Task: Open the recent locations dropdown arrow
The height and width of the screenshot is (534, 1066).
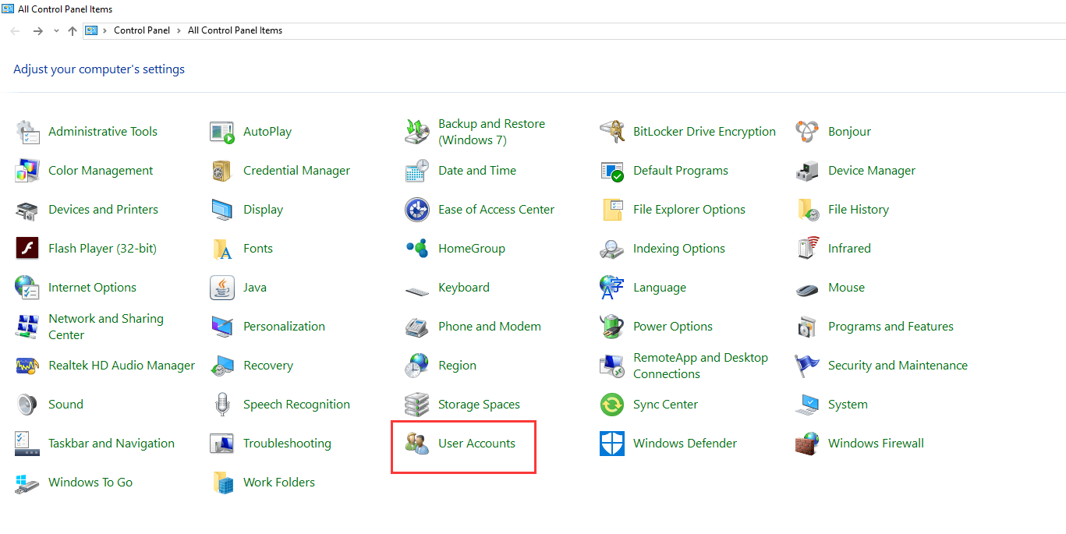Action: pyautogui.click(x=56, y=31)
